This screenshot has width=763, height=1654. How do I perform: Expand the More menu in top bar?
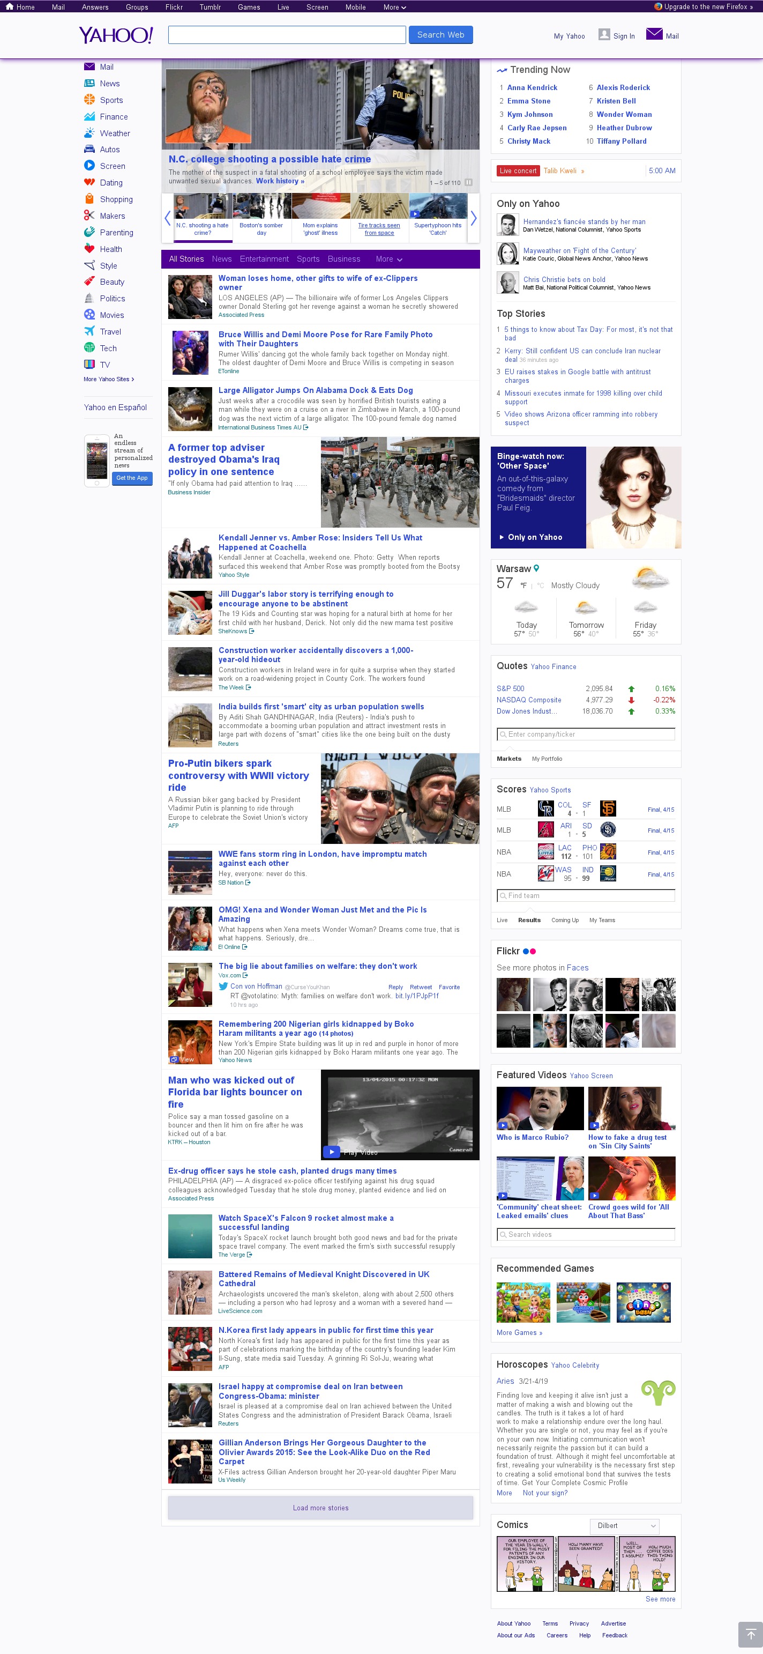click(x=394, y=7)
